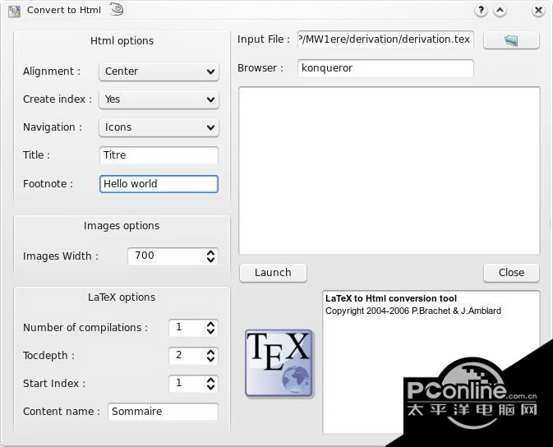Click the 'Footnote :' label
The width and height of the screenshot is (553, 447).
point(48,184)
